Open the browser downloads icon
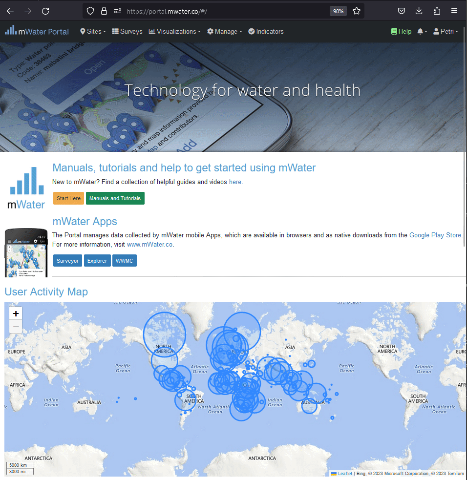 tap(419, 11)
